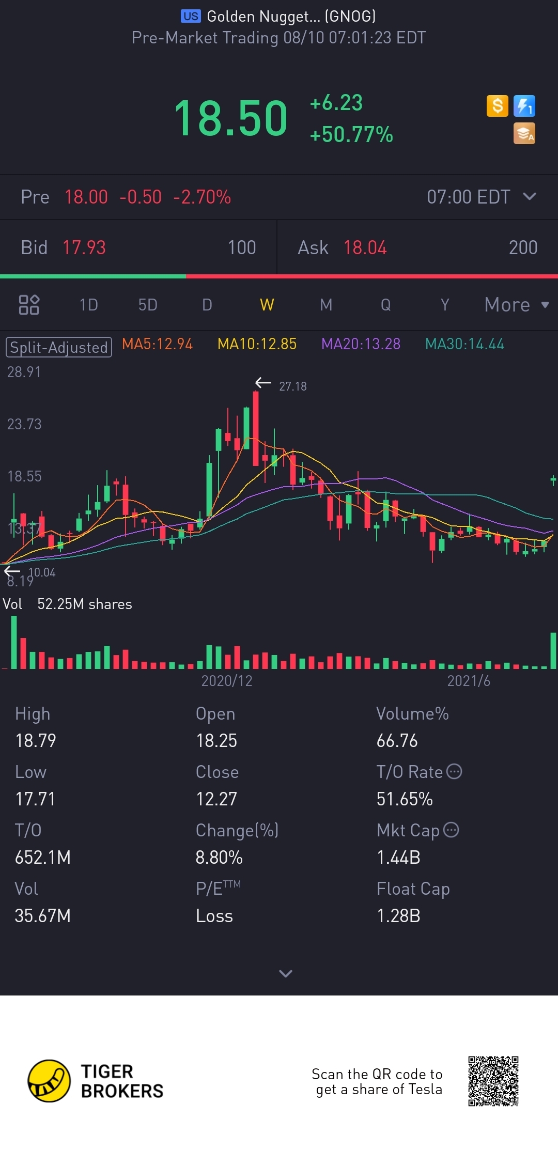Screen dimensions: 558x1167
Task: Open the T/O Rate info icon
Action: (x=454, y=771)
